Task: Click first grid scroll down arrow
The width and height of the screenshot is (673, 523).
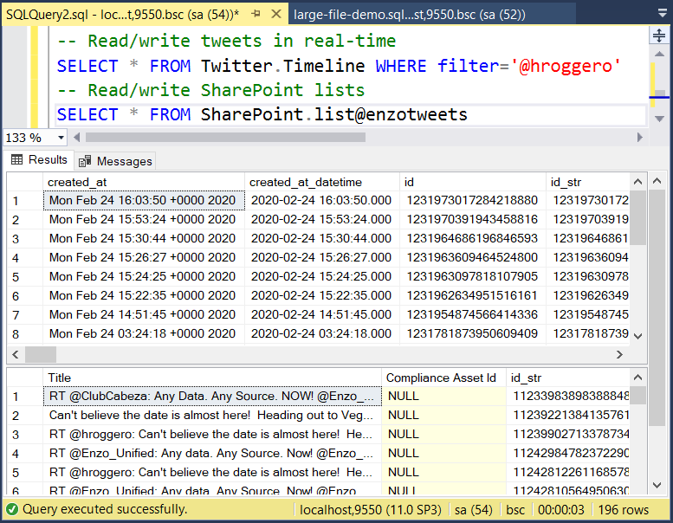Action: click(637, 336)
